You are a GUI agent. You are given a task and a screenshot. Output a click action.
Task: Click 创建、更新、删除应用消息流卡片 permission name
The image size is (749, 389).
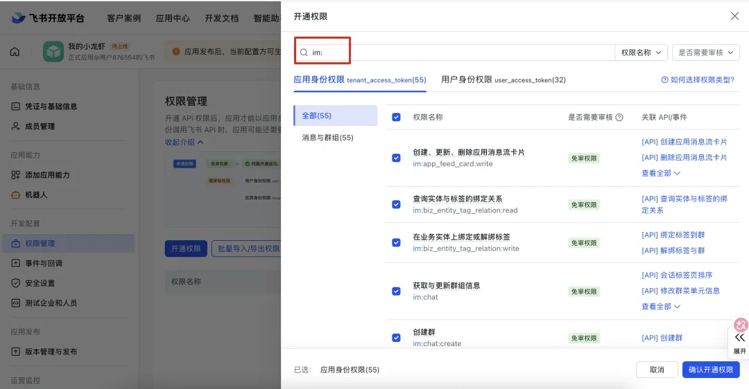(469, 152)
